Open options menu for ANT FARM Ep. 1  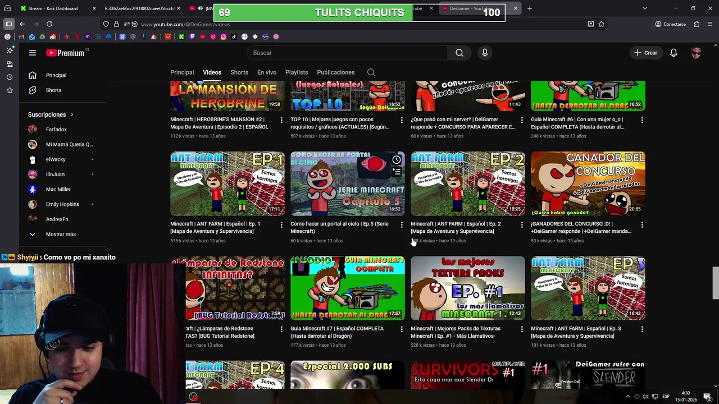(281, 224)
